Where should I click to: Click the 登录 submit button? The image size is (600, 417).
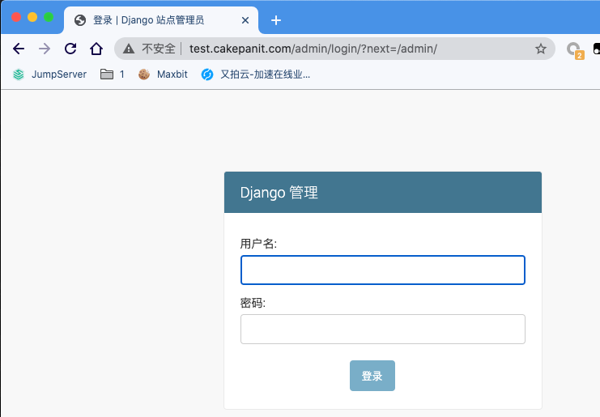(372, 376)
